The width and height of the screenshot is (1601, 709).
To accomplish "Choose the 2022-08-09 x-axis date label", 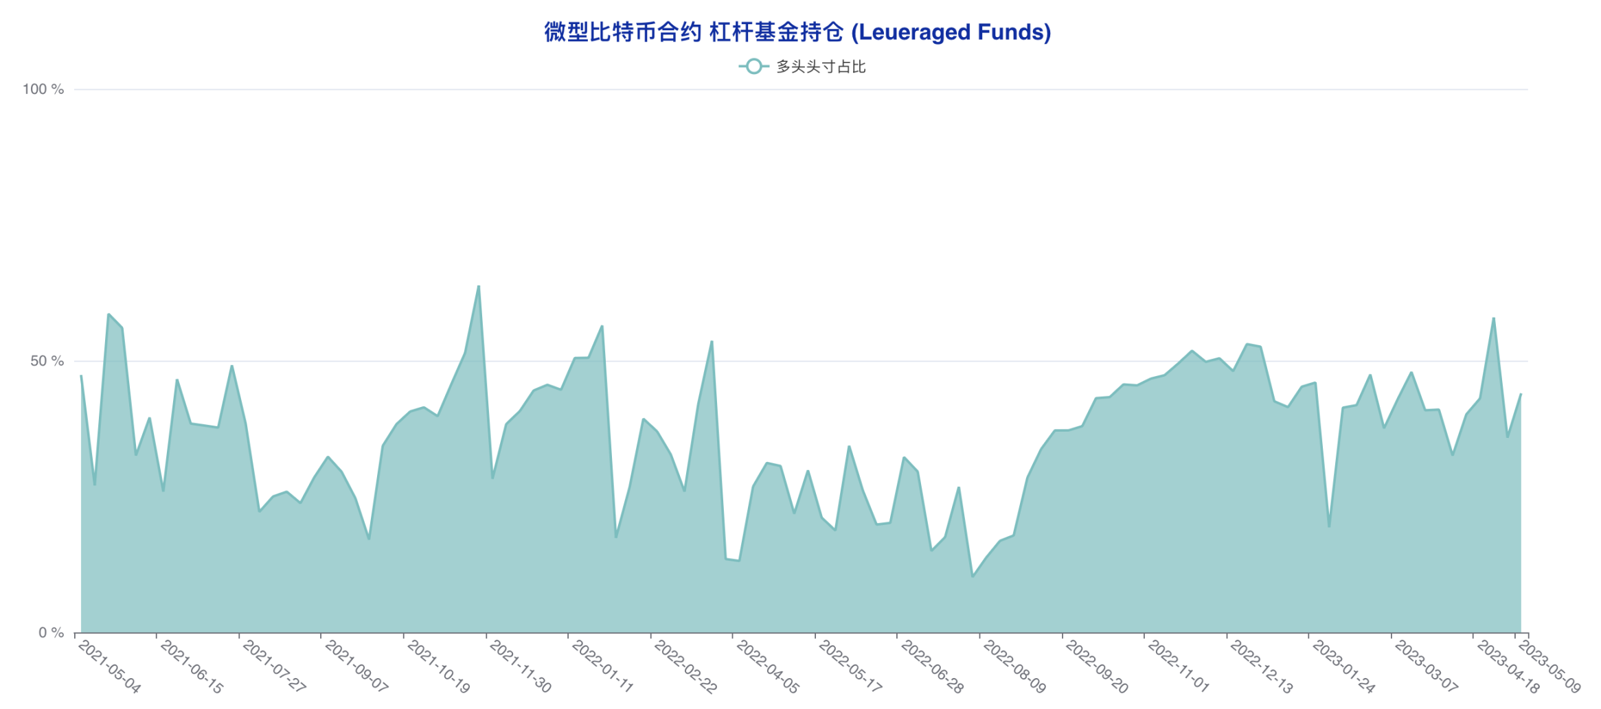I will [x=1014, y=666].
